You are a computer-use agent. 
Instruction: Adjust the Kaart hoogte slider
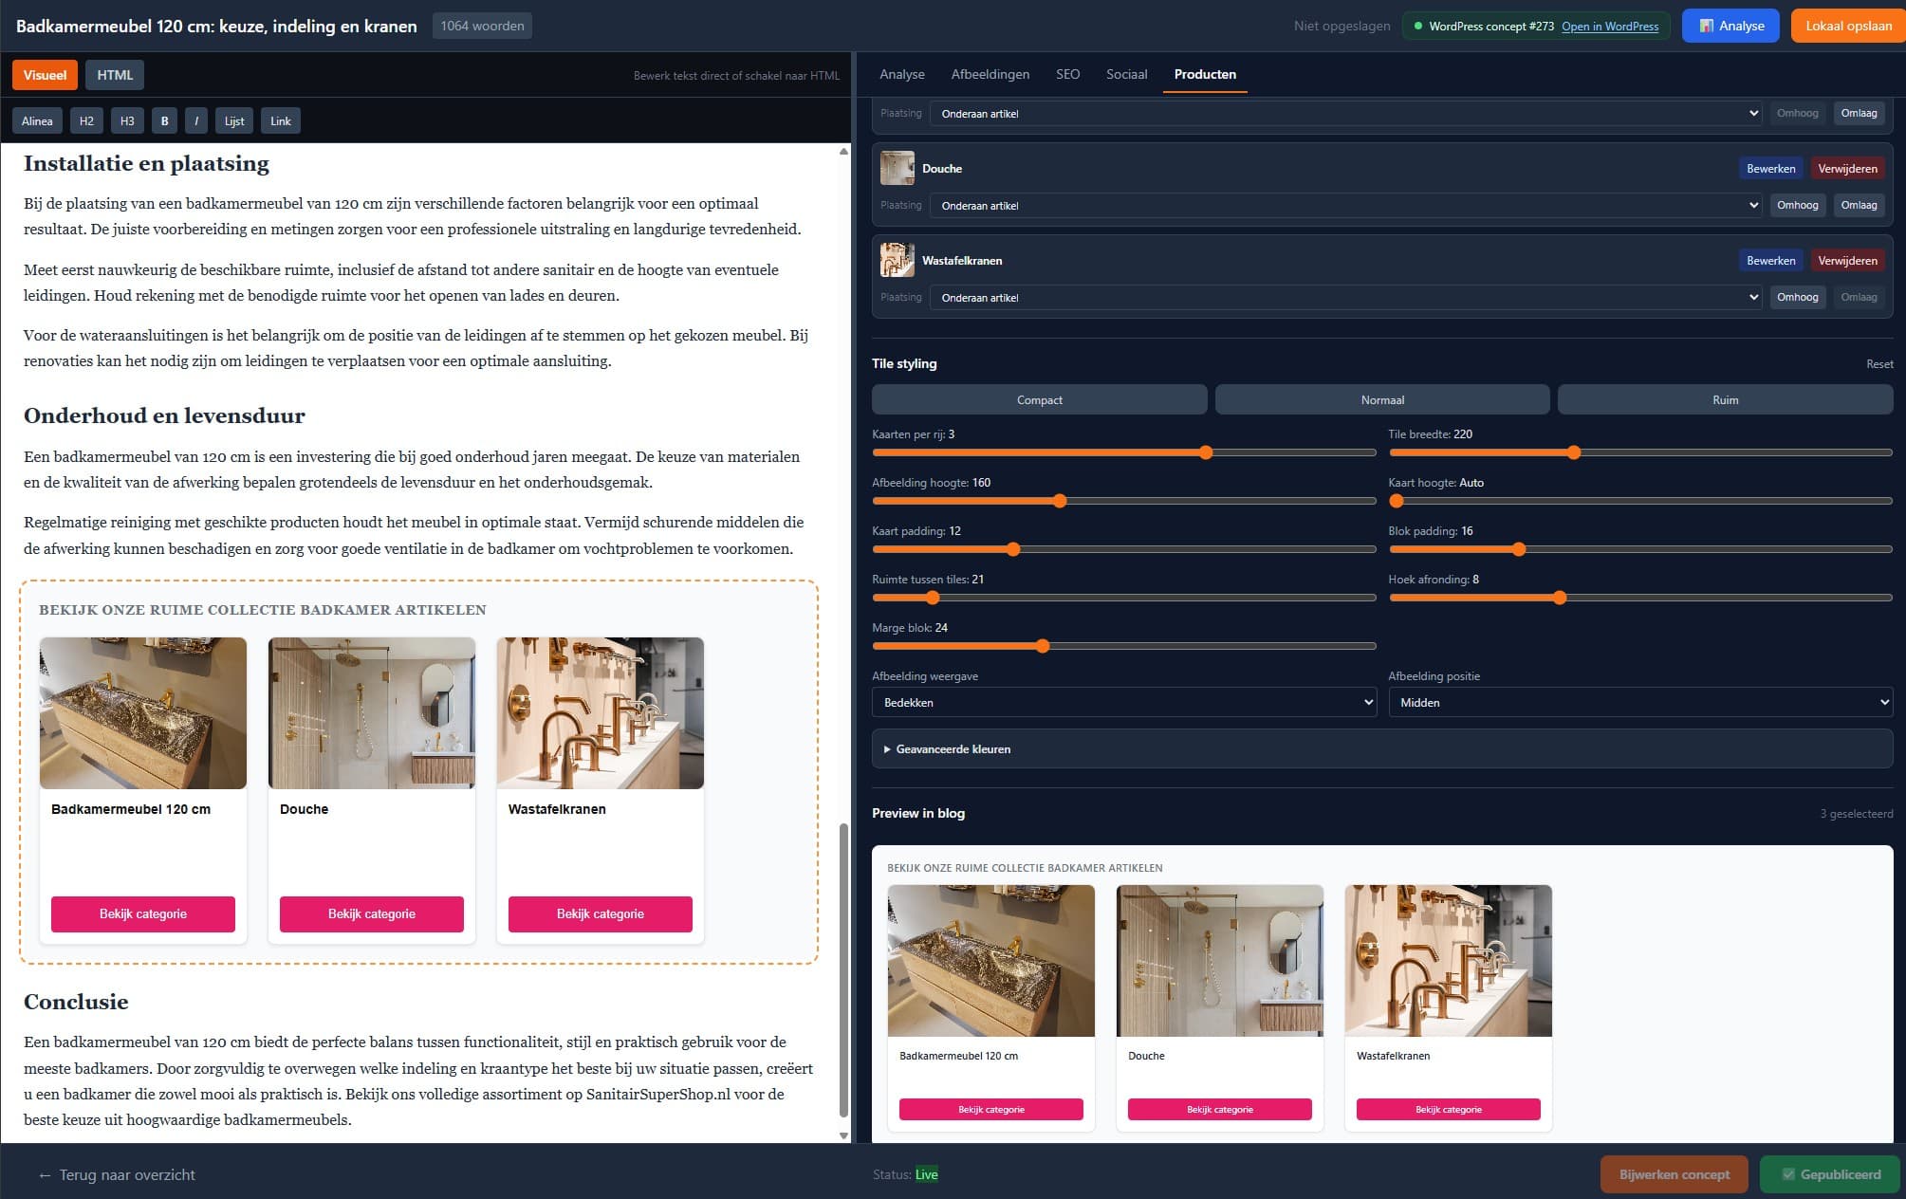(1640, 501)
